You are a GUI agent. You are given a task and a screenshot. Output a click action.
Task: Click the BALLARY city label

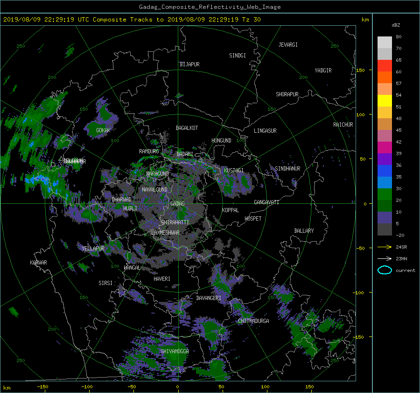point(304,231)
